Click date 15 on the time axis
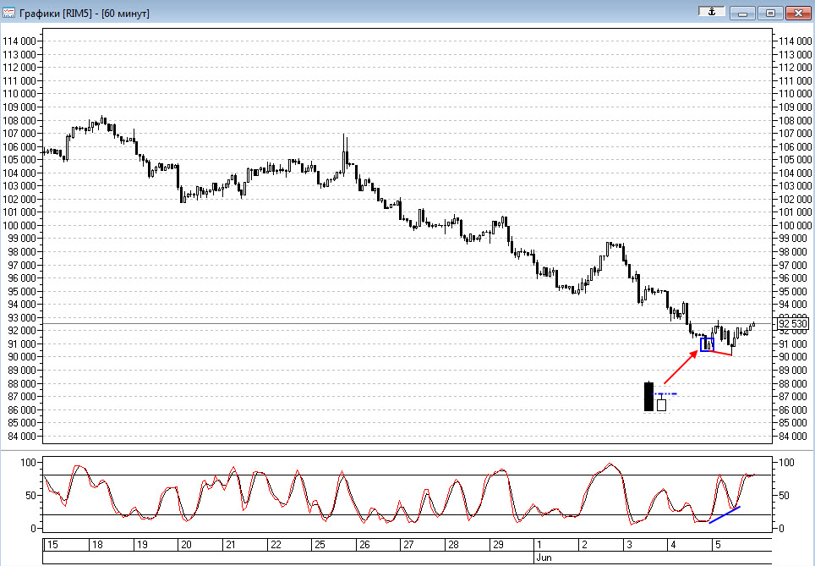Image resolution: width=815 pixels, height=566 pixels. [52, 545]
